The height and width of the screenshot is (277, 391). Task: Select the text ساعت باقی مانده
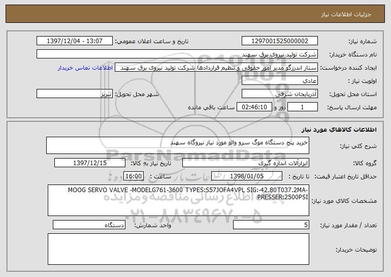[x=211, y=107]
